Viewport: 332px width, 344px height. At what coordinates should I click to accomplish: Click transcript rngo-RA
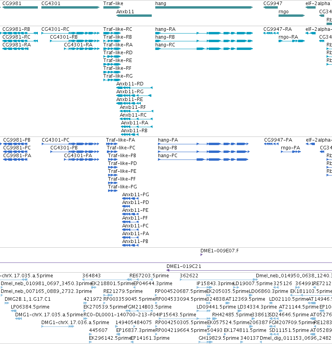292,41
